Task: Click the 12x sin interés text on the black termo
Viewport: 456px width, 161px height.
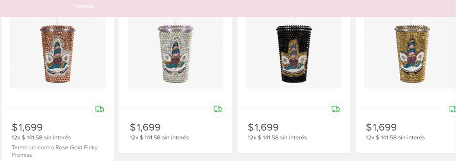Action: [277, 138]
